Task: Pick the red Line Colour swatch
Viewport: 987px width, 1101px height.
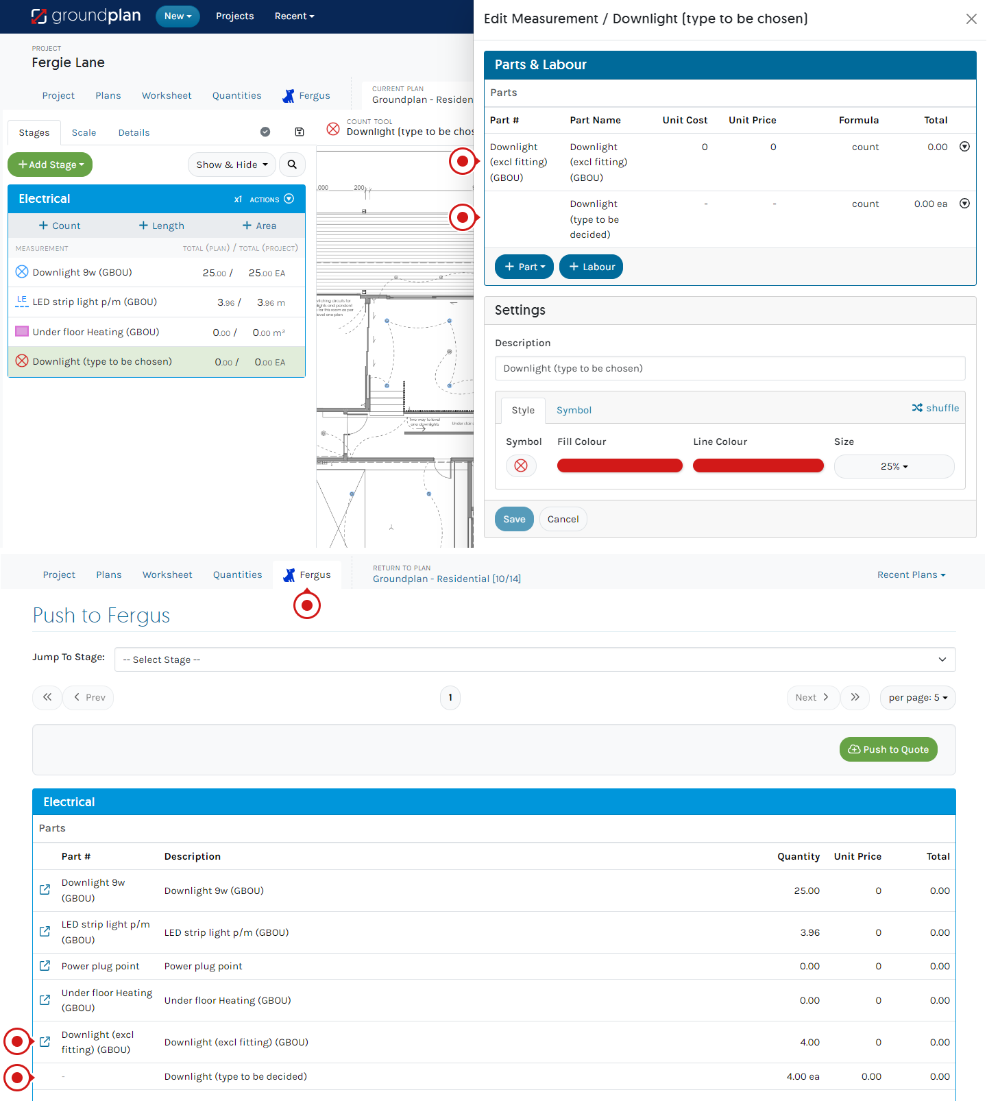Action: tap(758, 466)
